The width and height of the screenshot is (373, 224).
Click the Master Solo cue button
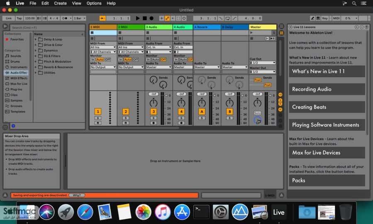click(x=257, y=113)
